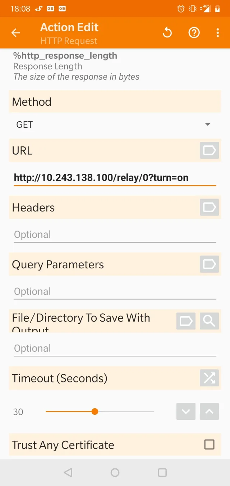This screenshot has width=230, height=486.
Task: Click the magnifier to browse output directory
Action: [209, 321]
